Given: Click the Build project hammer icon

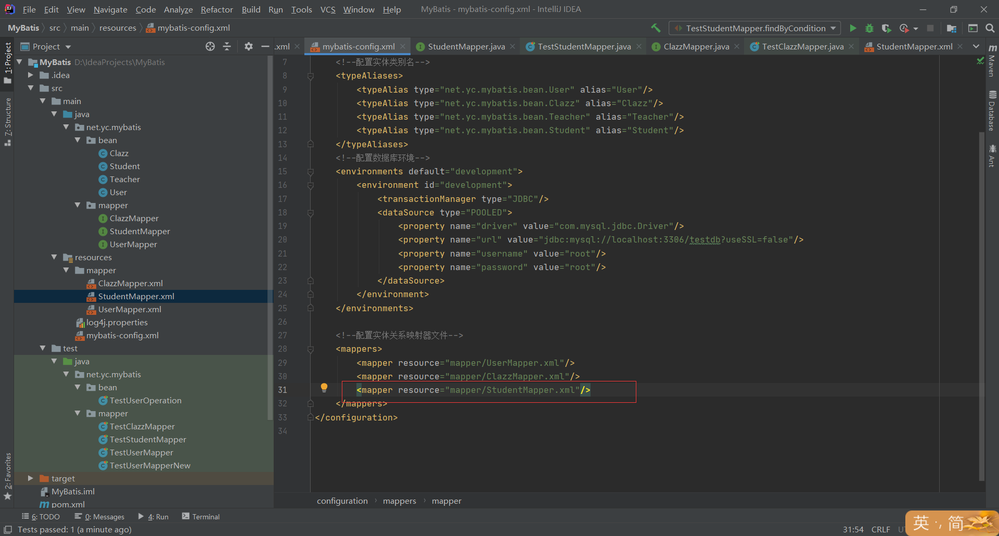Looking at the screenshot, I should tap(656, 28).
